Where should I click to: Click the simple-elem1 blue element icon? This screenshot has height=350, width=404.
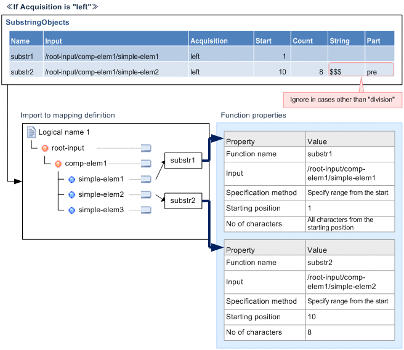click(71, 180)
